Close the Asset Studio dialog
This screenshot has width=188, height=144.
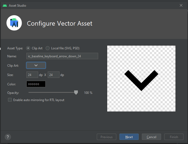(x=181, y=5)
